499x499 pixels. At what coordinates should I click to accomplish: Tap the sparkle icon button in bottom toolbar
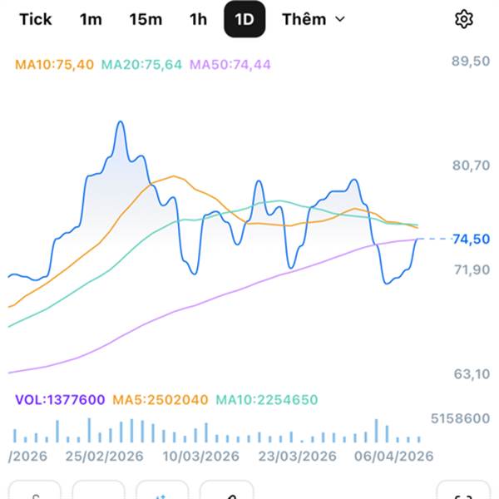[x=162, y=492]
